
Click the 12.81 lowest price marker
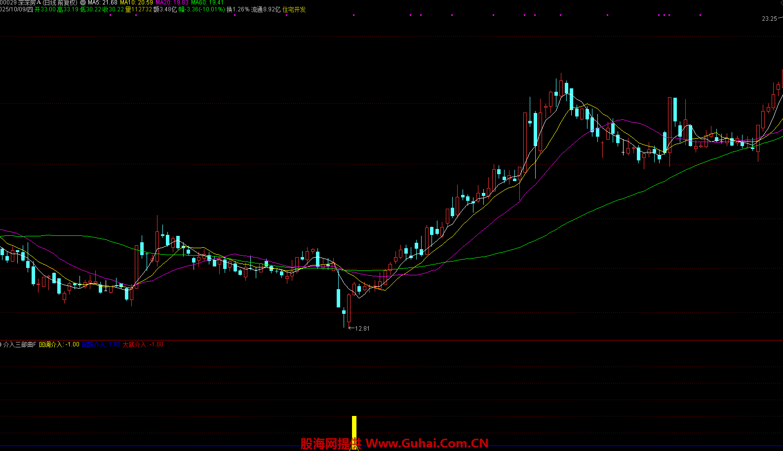[361, 328]
